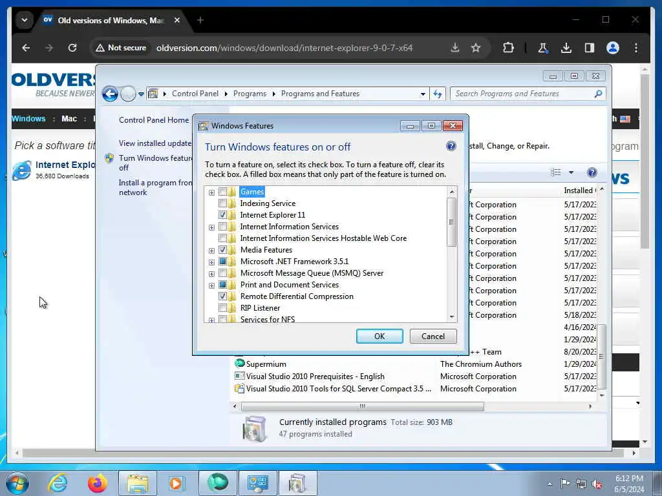Open Chrome three-dot menu
662x496 pixels.
[636, 48]
